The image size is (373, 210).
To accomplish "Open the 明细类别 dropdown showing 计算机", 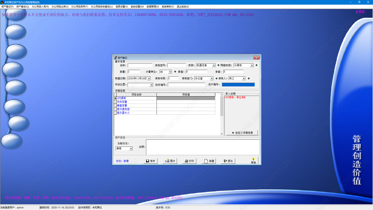I will [x=252, y=65].
